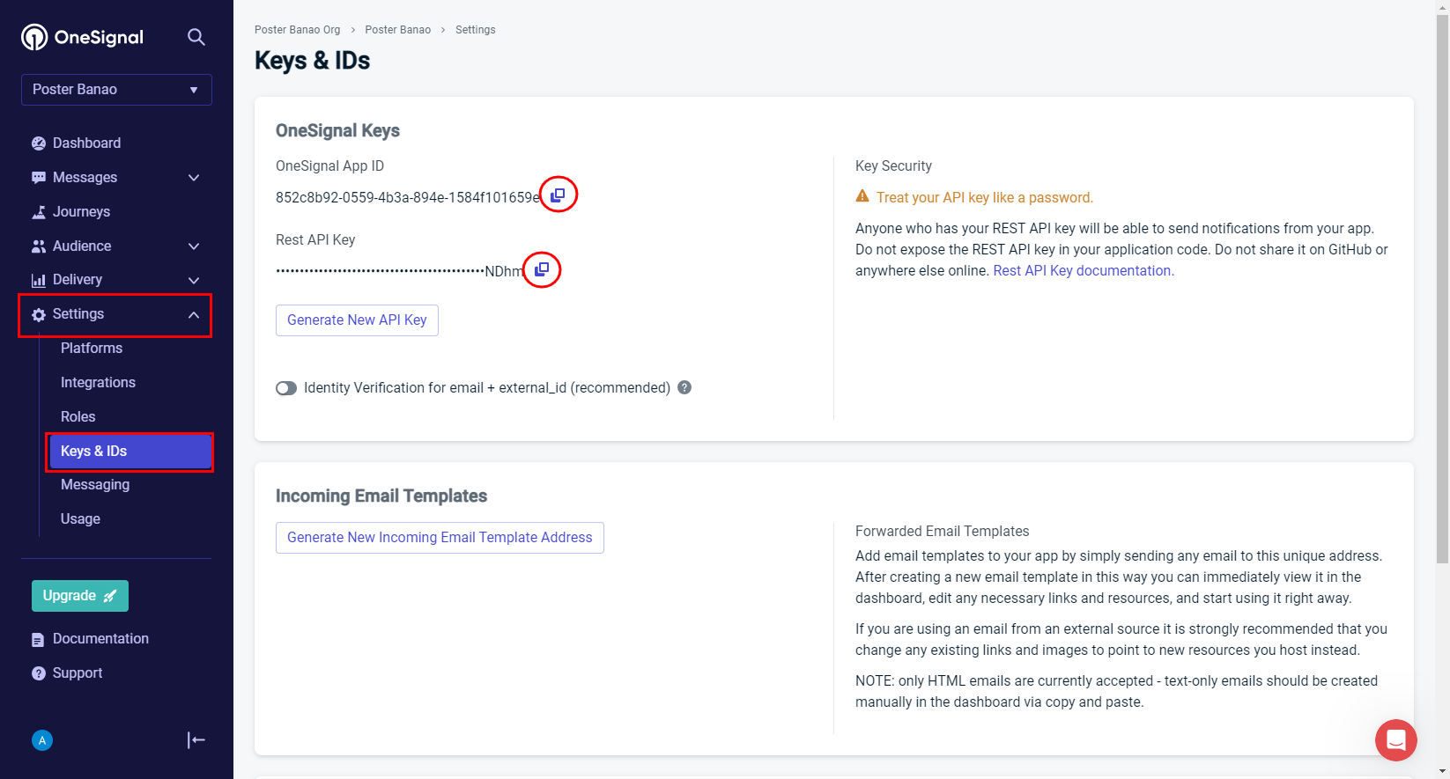Click Generate New API Key button
Viewport: 1450px width, 779px height.
(357, 320)
